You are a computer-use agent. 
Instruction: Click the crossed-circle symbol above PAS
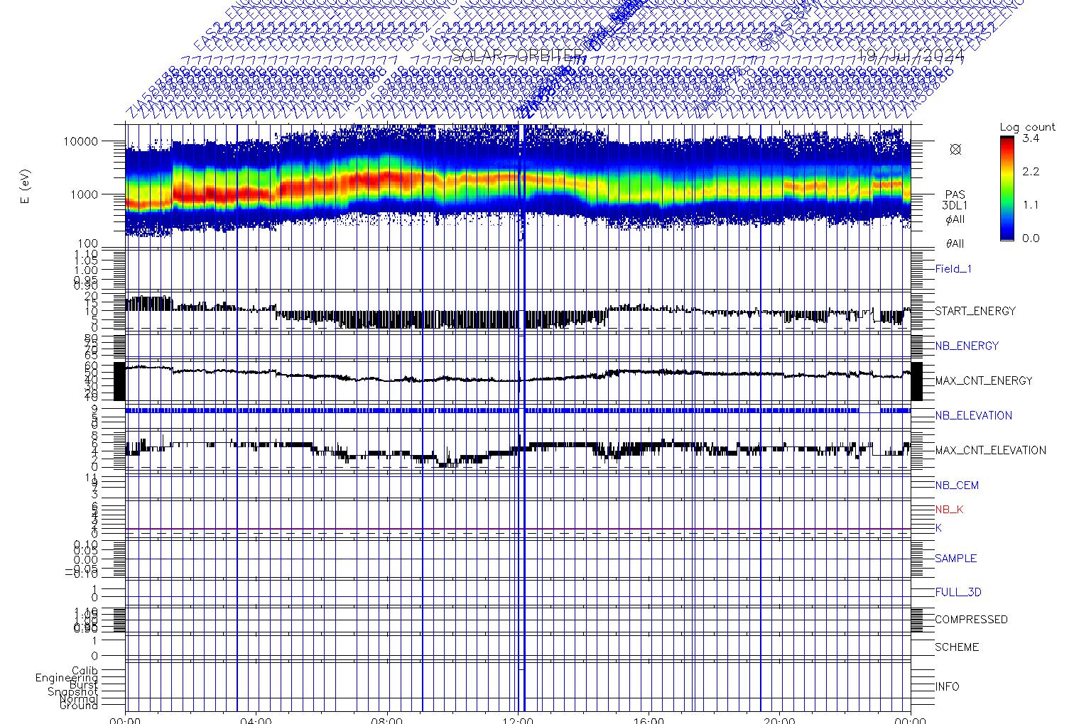[x=955, y=149]
